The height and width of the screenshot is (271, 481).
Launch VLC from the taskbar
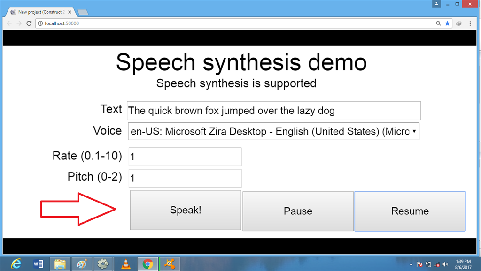click(x=125, y=263)
